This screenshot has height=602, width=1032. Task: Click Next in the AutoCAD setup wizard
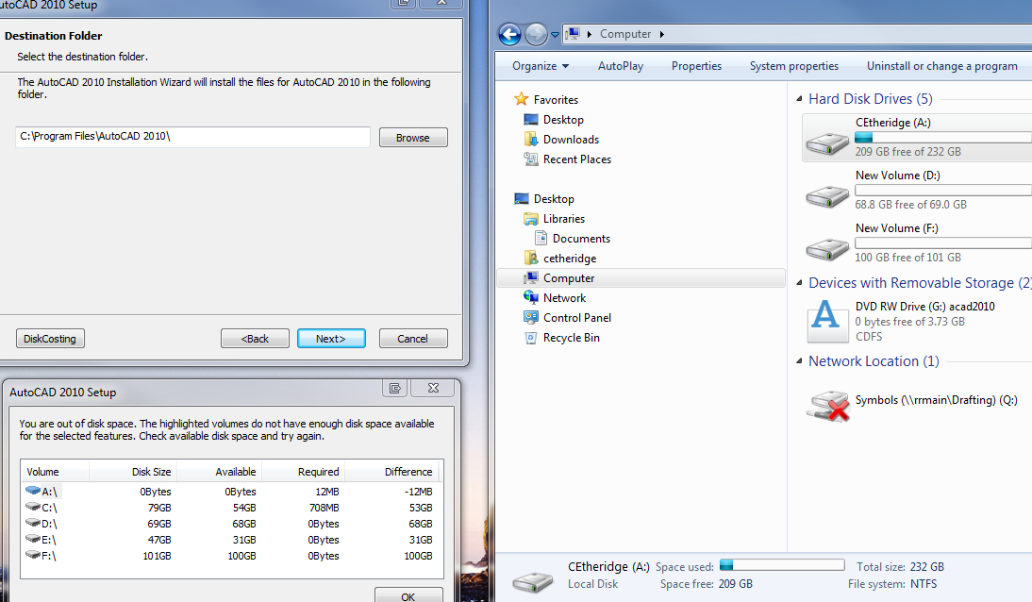(331, 338)
